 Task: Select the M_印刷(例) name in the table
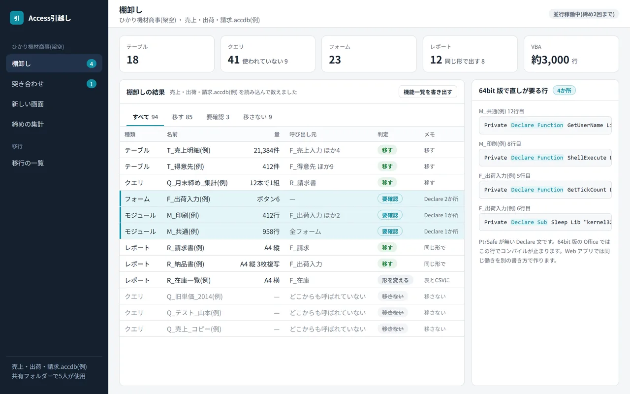pyautogui.click(x=183, y=215)
